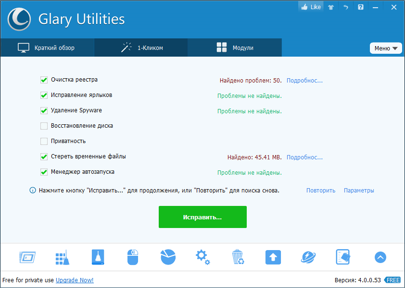Click 'Проблемы не найдены.' beside Менеджер автозапуска
This screenshot has width=405, height=288.
250,173
